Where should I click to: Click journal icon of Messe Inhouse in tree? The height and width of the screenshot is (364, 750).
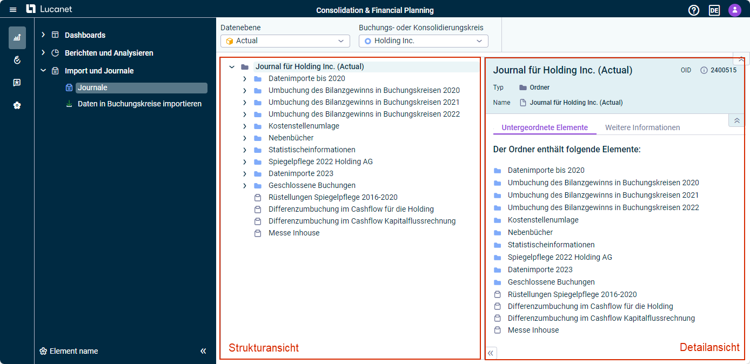tap(258, 233)
